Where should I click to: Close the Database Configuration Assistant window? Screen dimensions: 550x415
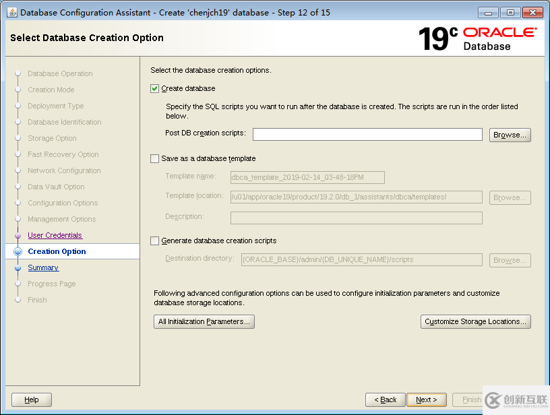(532, 13)
